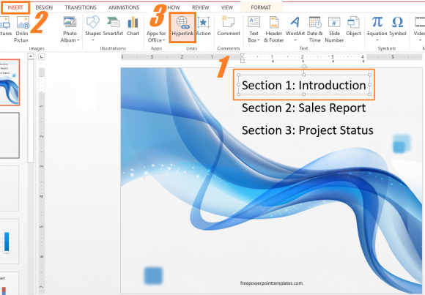Click the slide panel scroll-up arrow
The width and height of the screenshot is (425, 295).
(31, 56)
